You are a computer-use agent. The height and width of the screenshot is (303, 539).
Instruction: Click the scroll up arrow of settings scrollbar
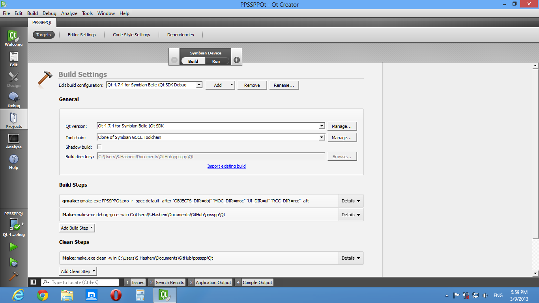click(x=535, y=66)
